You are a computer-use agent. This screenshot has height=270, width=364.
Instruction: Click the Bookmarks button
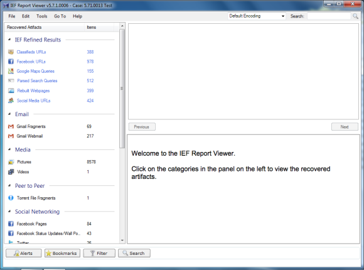point(62,253)
